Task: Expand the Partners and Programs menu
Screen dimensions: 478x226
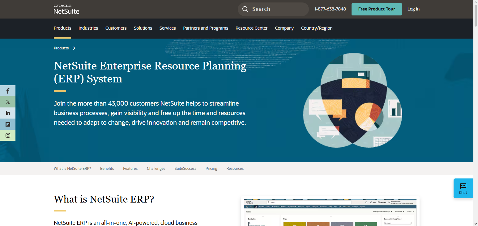Action: pyautogui.click(x=206, y=28)
